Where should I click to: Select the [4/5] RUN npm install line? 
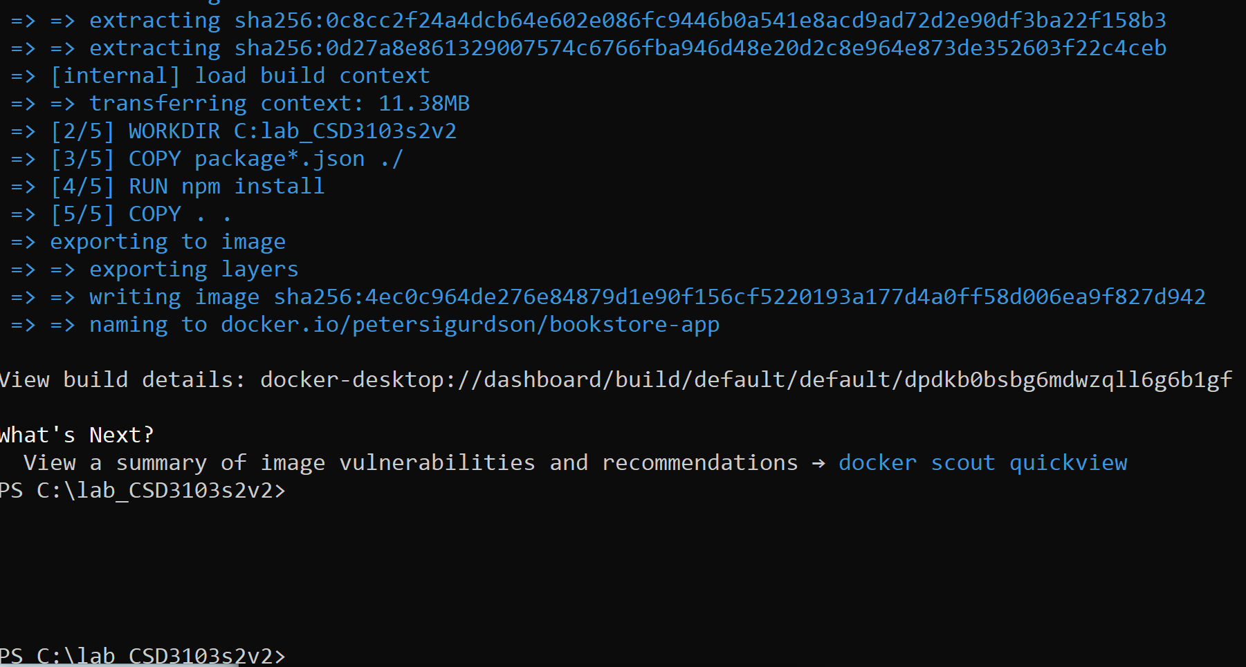coord(167,186)
